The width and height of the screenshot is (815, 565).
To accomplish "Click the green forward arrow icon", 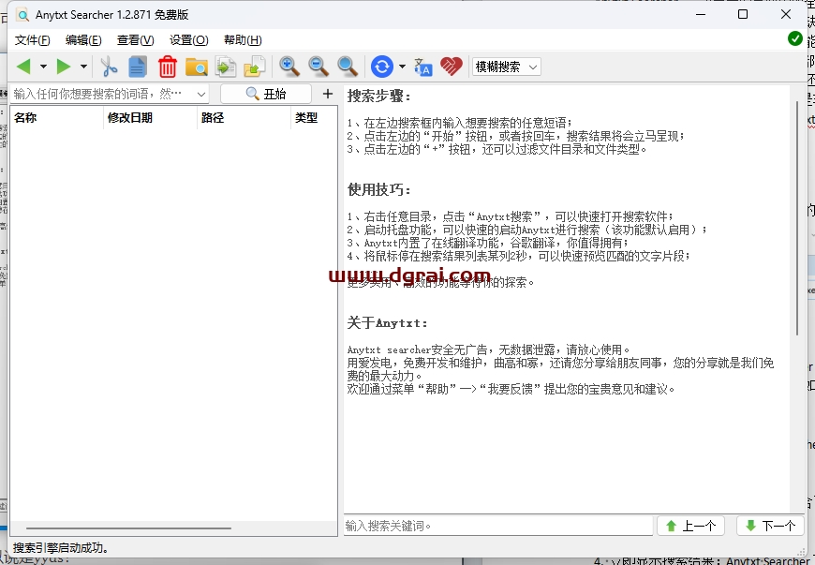I will (64, 67).
